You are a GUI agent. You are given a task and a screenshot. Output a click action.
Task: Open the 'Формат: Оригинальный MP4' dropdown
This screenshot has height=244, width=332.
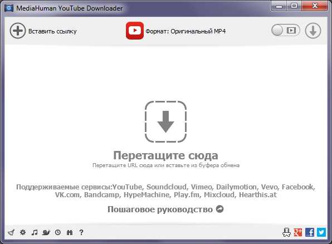tap(185, 31)
